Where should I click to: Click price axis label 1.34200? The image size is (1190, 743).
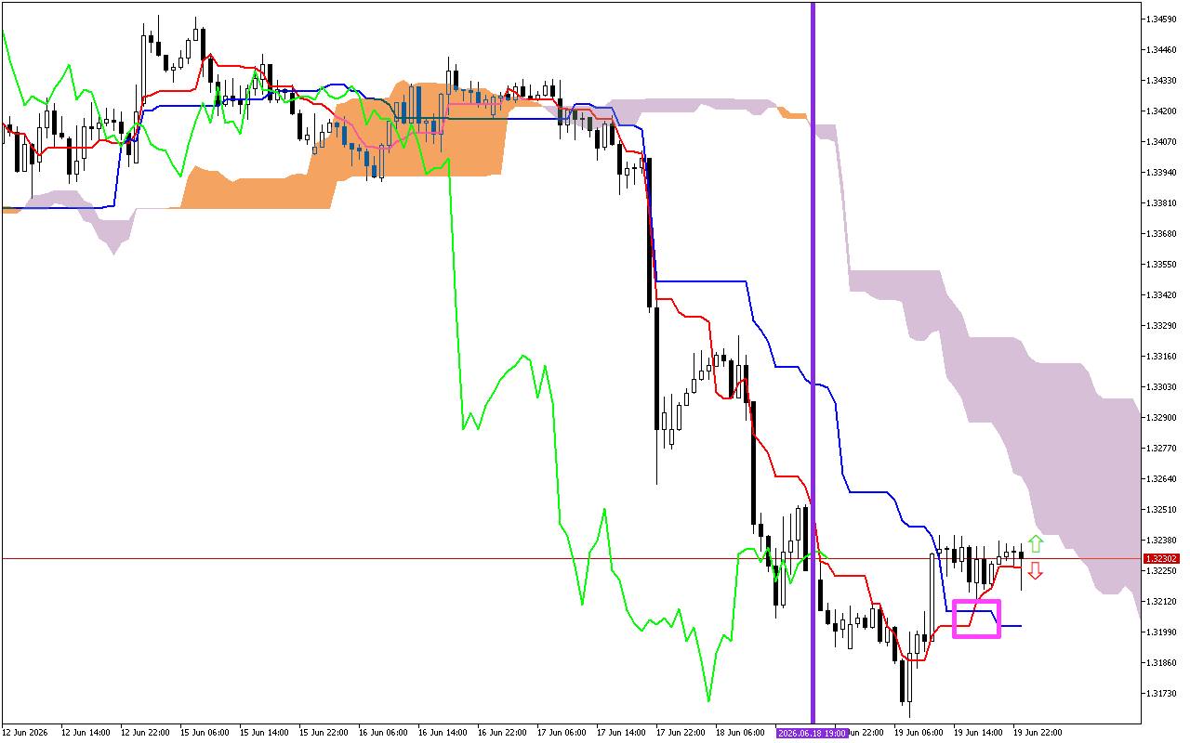click(x=1162, y=111)
